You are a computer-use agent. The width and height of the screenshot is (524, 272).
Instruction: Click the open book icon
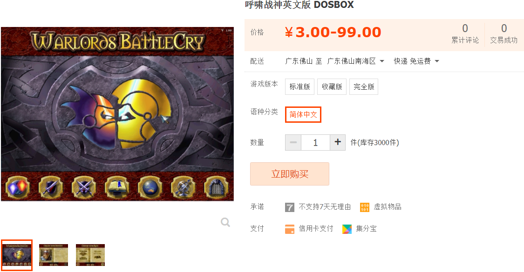click(x=117, y=187)
